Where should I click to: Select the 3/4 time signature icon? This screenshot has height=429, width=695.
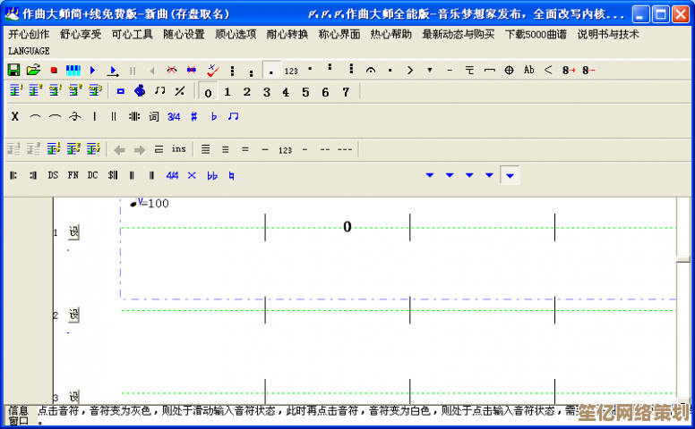point(174,116)
